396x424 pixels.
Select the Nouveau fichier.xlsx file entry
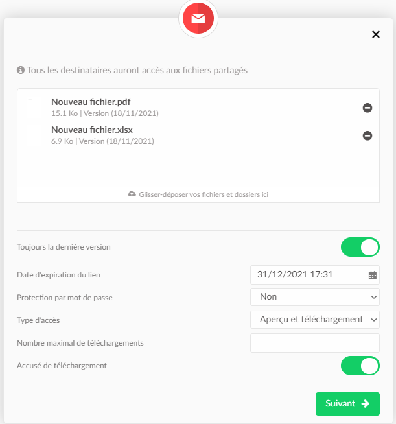(102, 135)
